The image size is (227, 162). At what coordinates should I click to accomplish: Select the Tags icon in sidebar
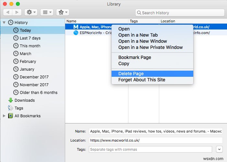point(11,108)
